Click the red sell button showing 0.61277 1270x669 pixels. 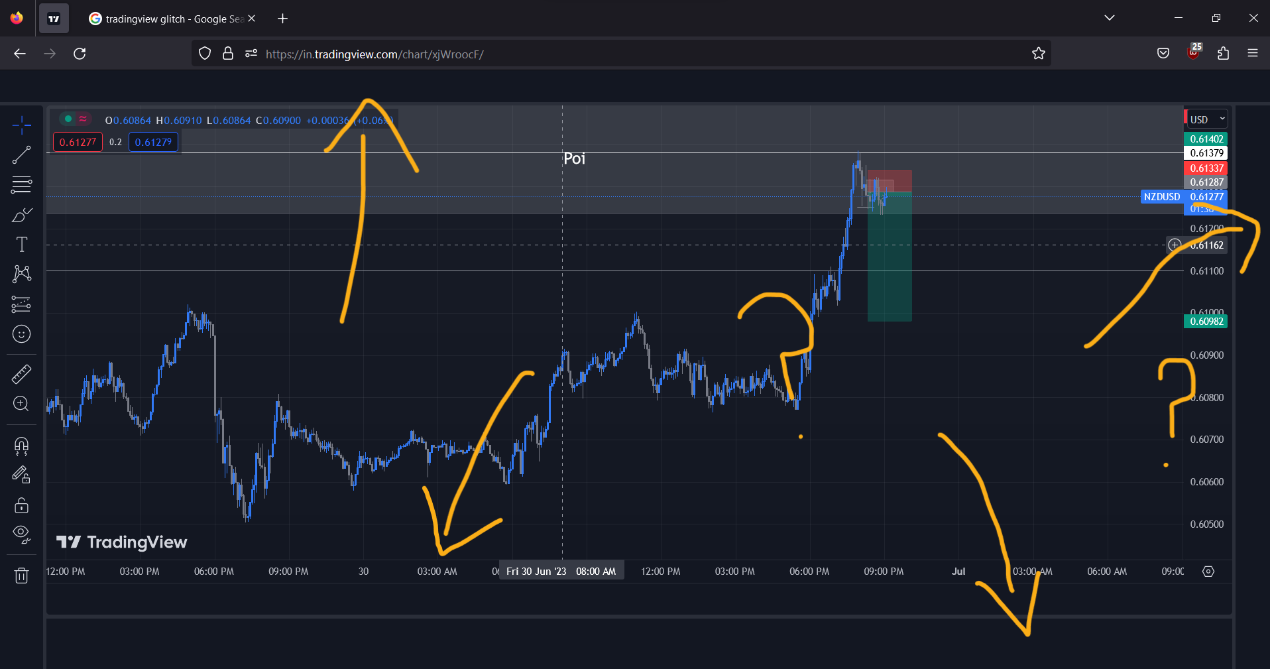[77, 141]
